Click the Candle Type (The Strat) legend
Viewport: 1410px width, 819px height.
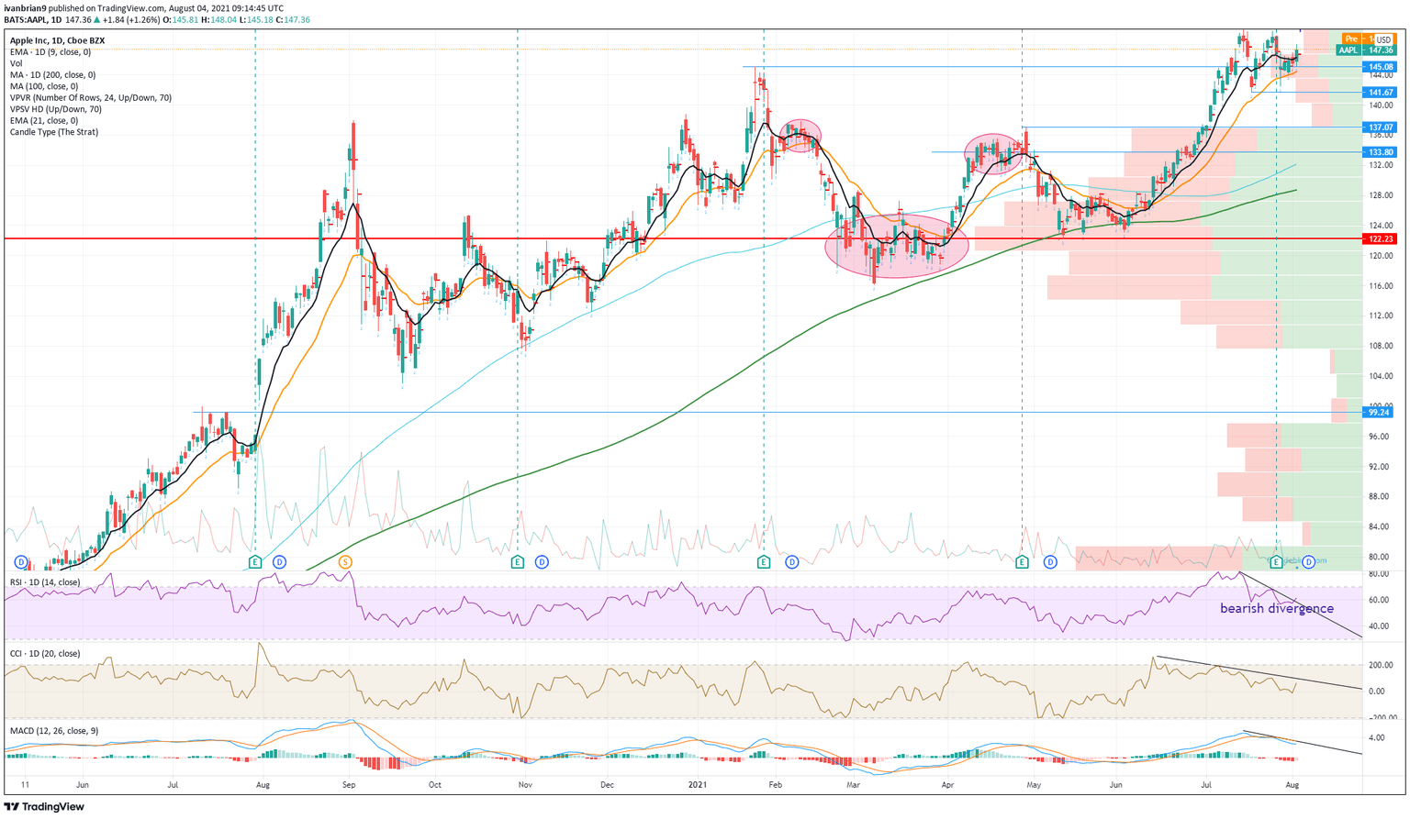click(53, 132)
